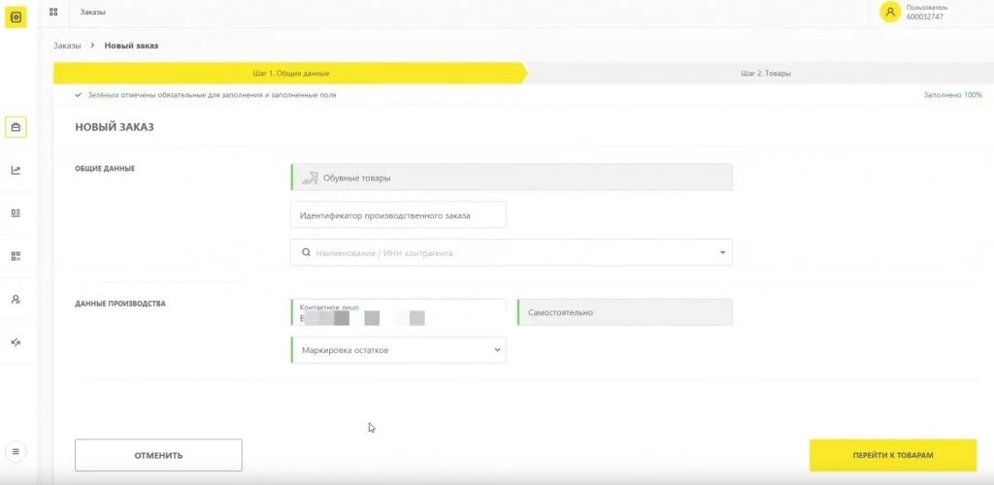The height and width of the screenshot is (485, 994).
Task: Click the search magnifier in contractor field
Action: pyautogui.click(x=306, y=252)
